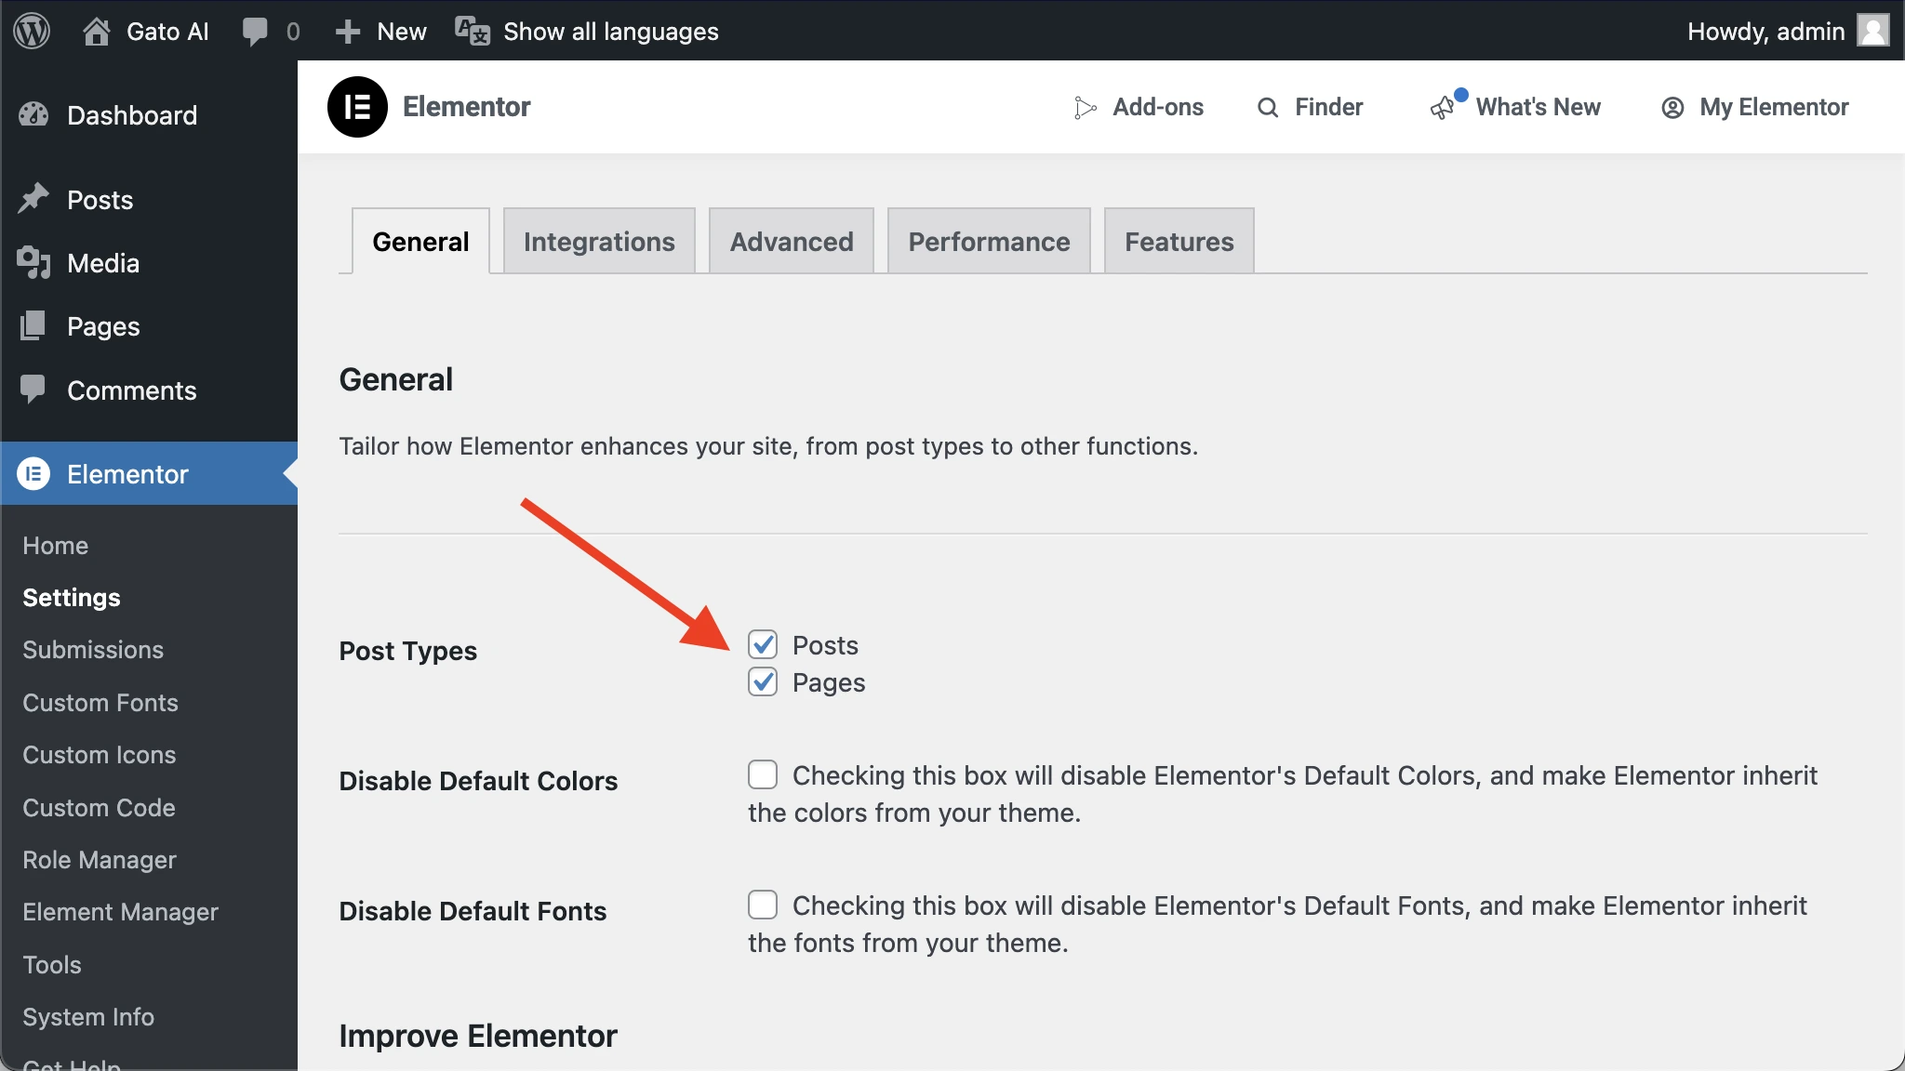This screenshot has width=1905, height=1071.
Task: Uncheck the Posts post type checkbox
Action: [x=763, y=644]
